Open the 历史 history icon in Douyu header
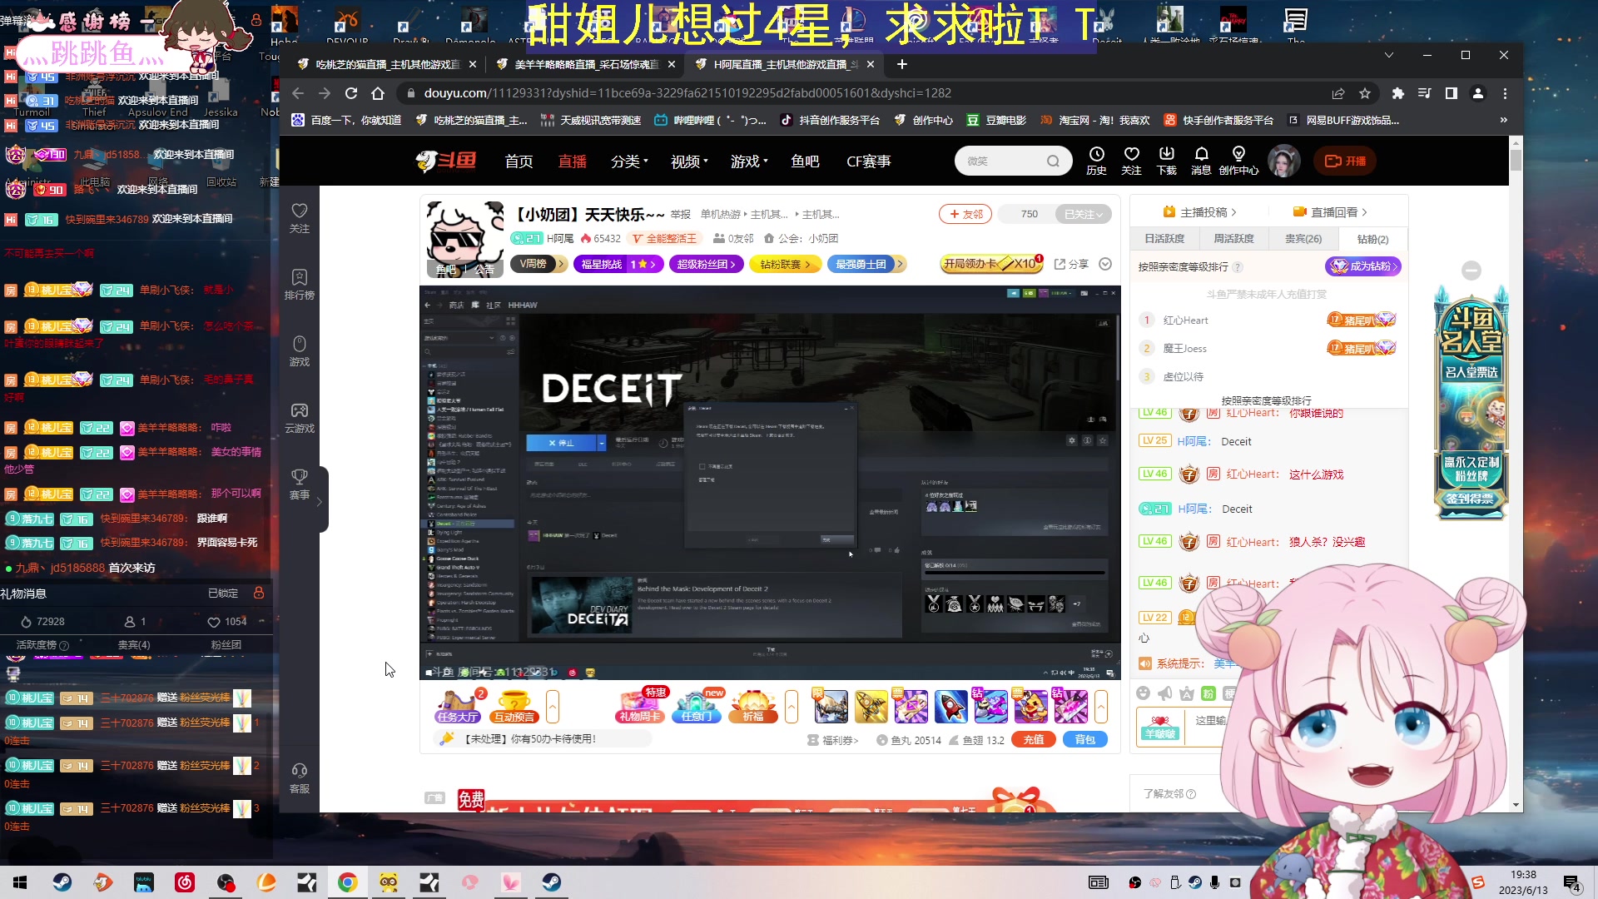The height and width of the screenshot is (899, 1598). 1096,161
